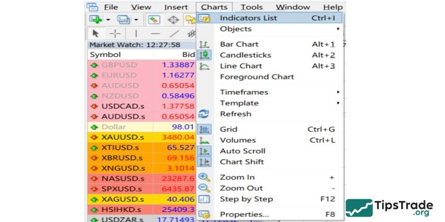Select the crosshair tool in toolbar
Screen dimensions: 445x222
[115, 33]
